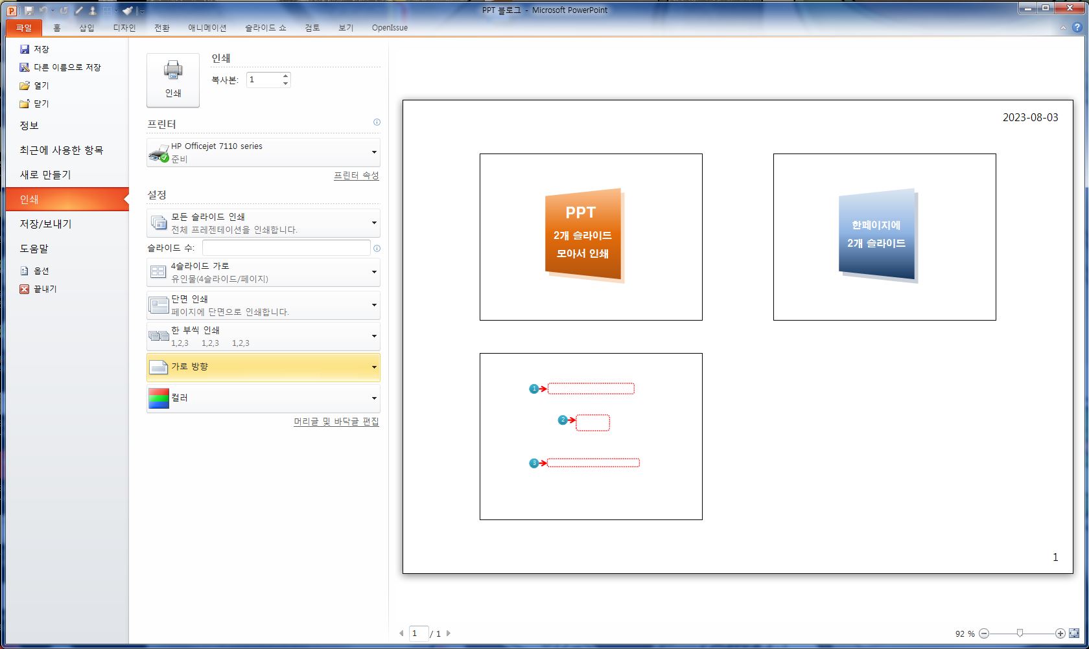Click the Redo icon in quick access toolbar
Viewport: 1089px width, 649px height.
click(64, 10)
